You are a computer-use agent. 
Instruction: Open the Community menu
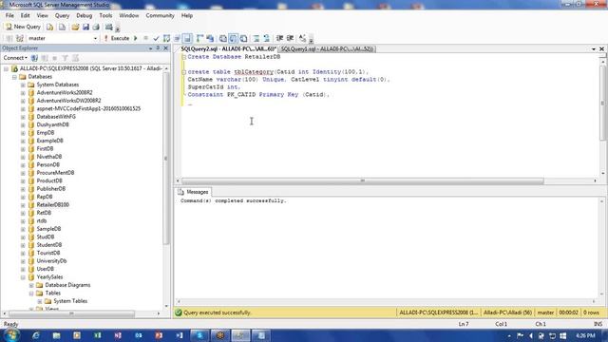160,15
